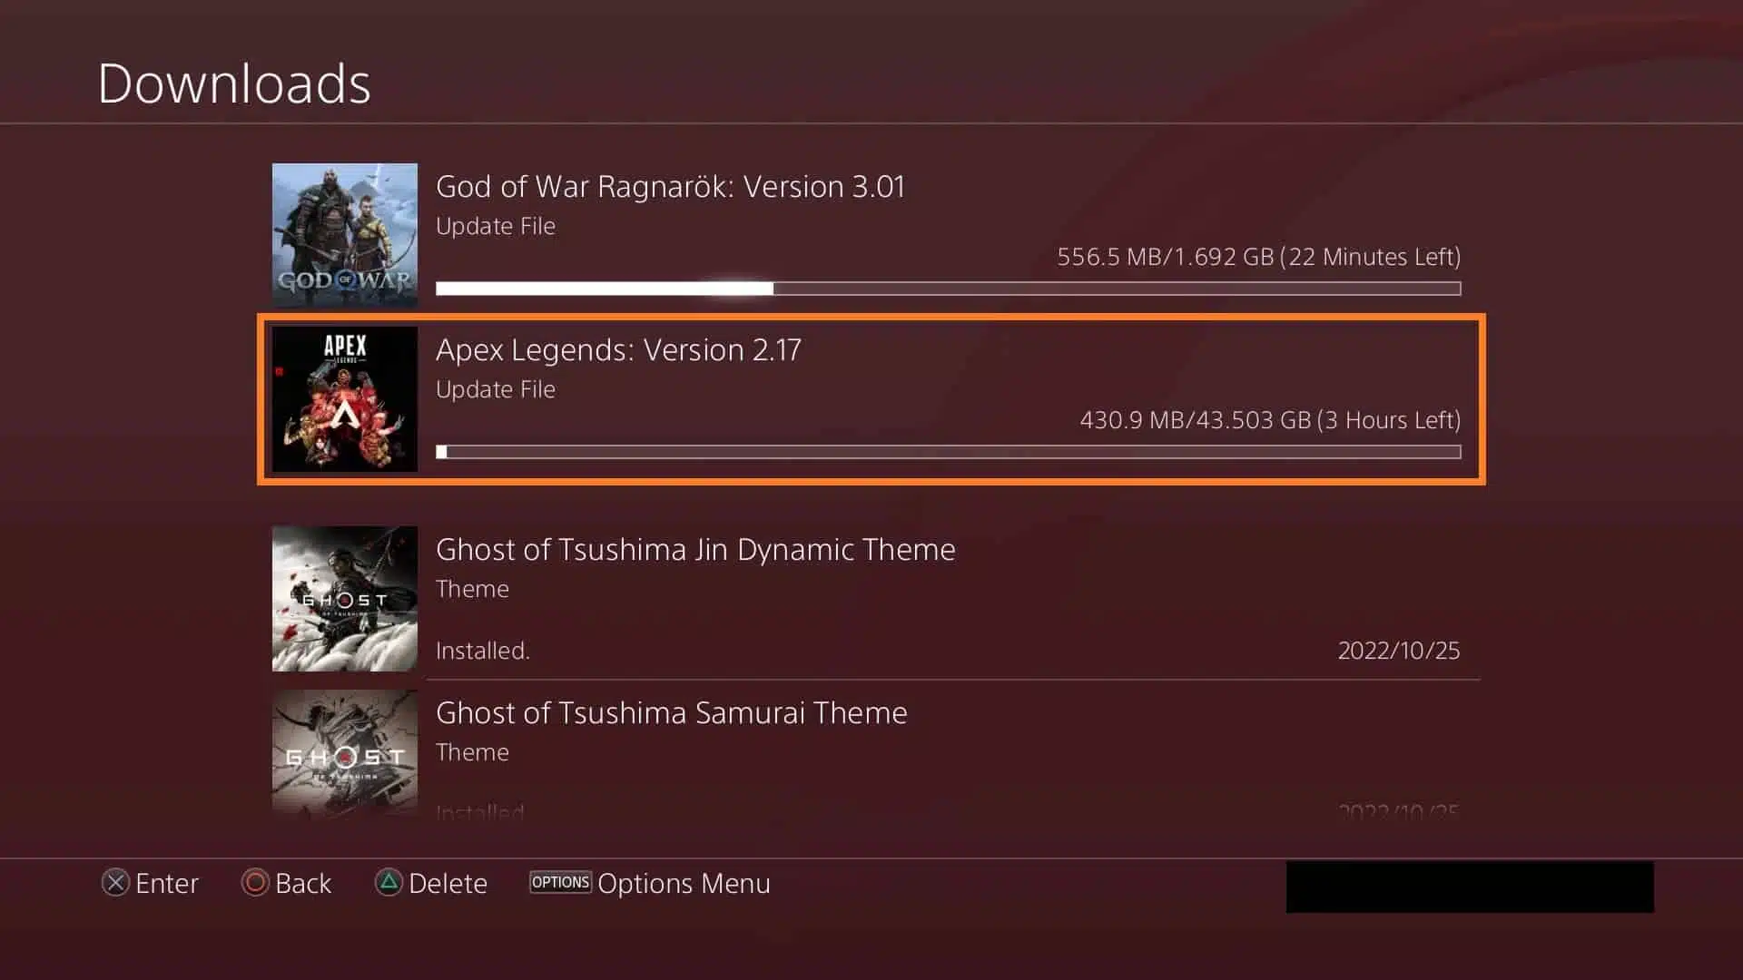The height and width of the screenshot is (980, 1743).
Task: Click the Back label in footer
Action: [x=303, y=884]
